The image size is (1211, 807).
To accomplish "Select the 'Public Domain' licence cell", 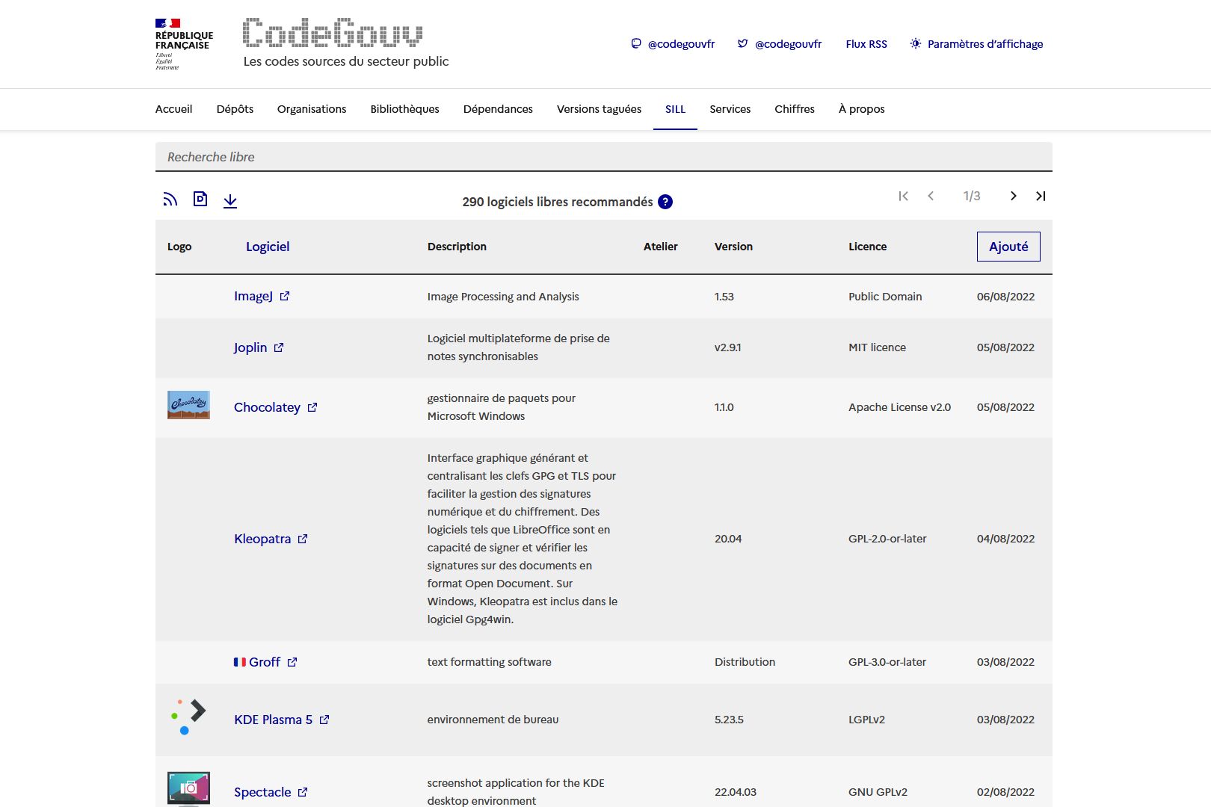I will (885, 297).
